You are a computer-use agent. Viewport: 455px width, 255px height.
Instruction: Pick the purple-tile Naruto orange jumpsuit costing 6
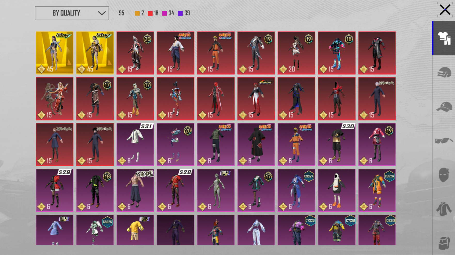(x=296, y=145)
